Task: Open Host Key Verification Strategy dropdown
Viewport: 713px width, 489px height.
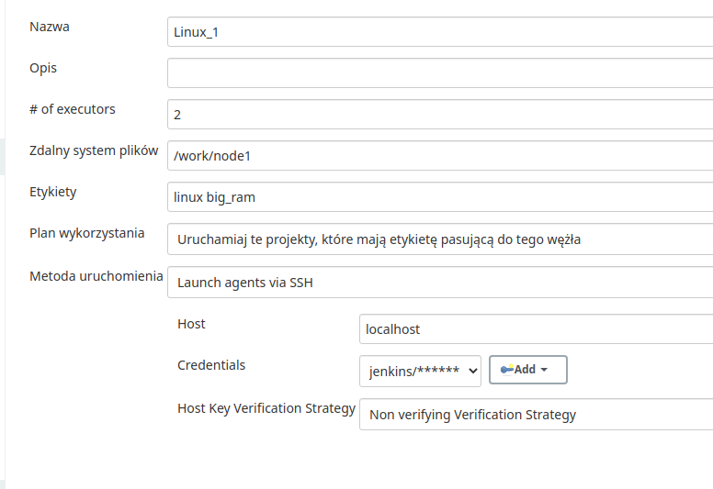Action: pos(536,414)
